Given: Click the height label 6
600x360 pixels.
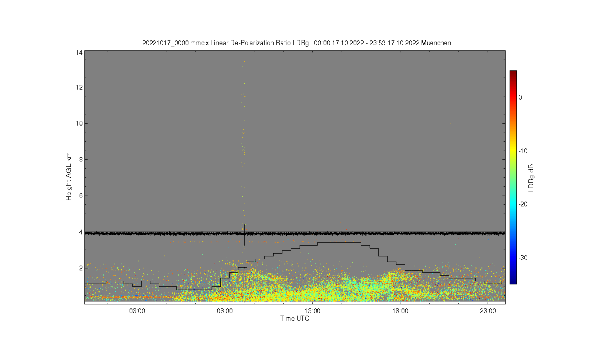Looking at the screenshot, I should (x=81, y=196).
